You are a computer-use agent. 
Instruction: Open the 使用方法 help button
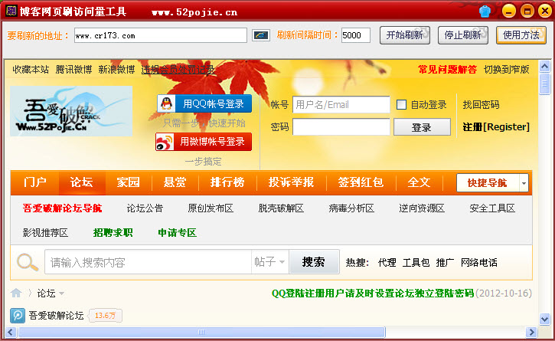521,35
